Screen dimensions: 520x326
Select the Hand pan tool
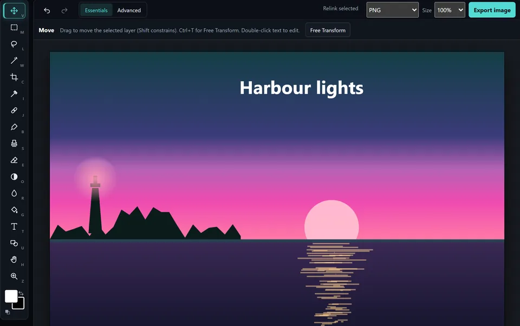click(14, 260)
